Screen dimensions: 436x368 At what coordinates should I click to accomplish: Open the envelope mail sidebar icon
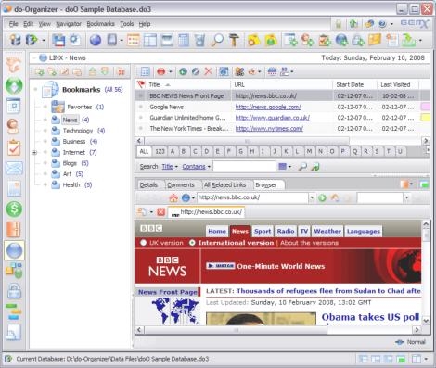14,168
